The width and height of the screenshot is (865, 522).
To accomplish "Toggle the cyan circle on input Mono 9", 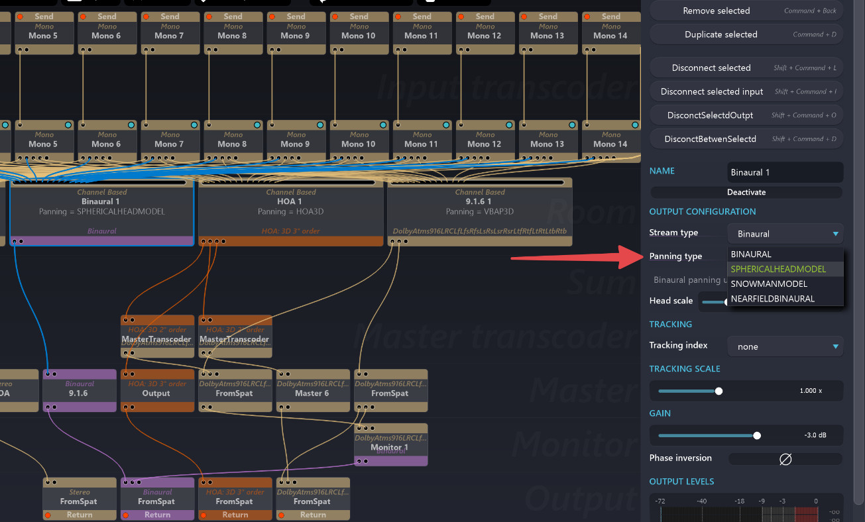I will click(319, 125).
